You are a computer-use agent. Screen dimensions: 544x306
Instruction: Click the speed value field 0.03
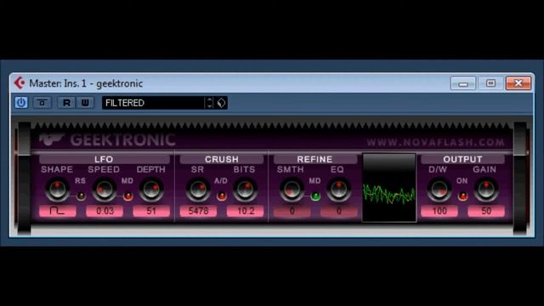105,211
